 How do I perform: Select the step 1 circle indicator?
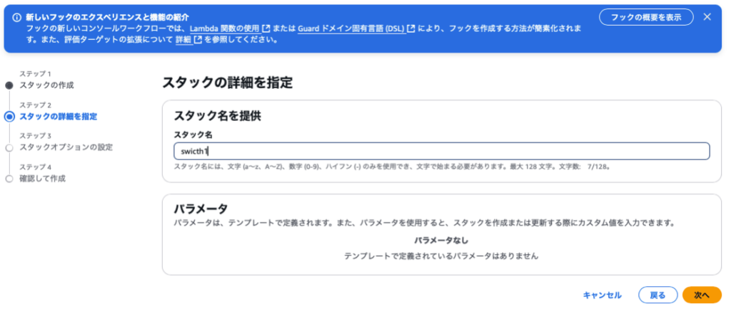tap(9, 85)
